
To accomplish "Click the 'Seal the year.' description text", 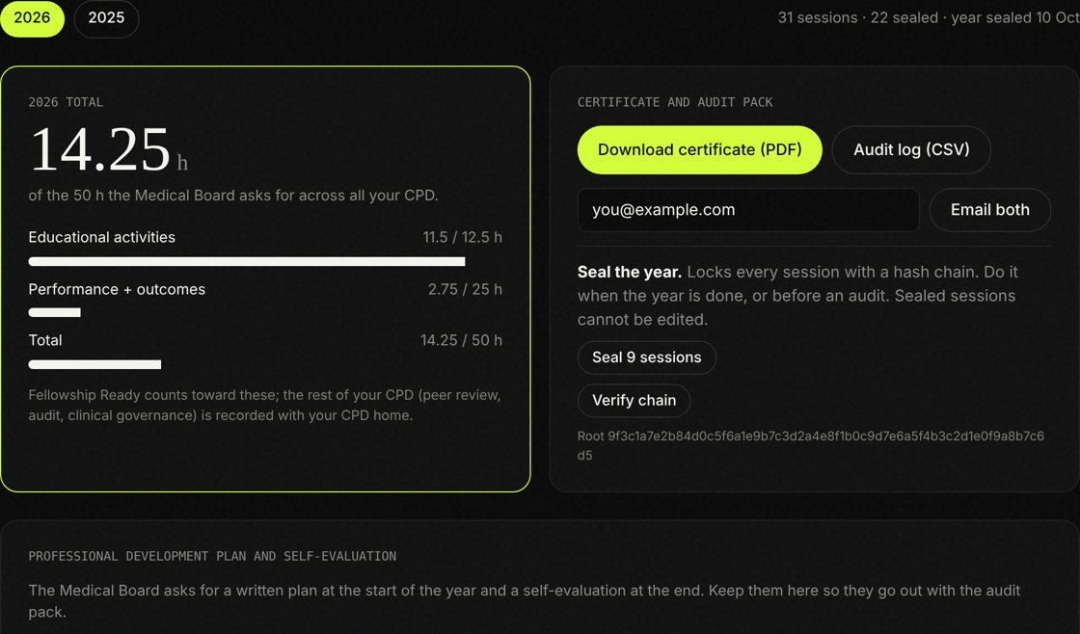I will point(797,295).
